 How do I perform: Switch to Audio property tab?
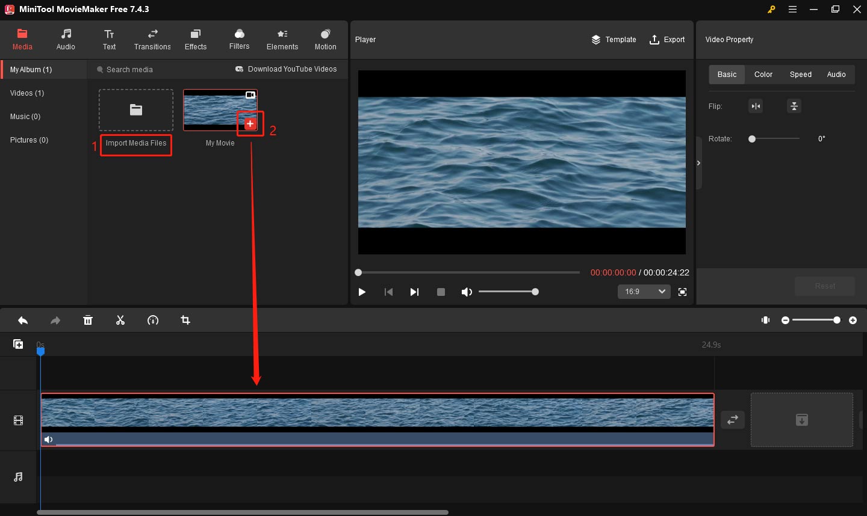836,75
